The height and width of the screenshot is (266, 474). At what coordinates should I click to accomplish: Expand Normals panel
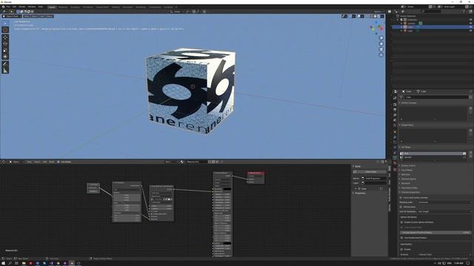tap(405, 174)
